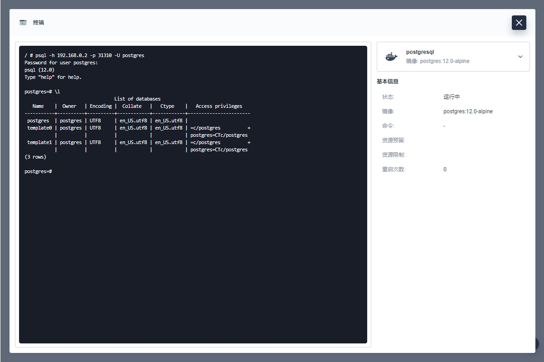Click the Docker whale icon for postgresql
This screenshot has width=544, height=362.
point(392,57)
